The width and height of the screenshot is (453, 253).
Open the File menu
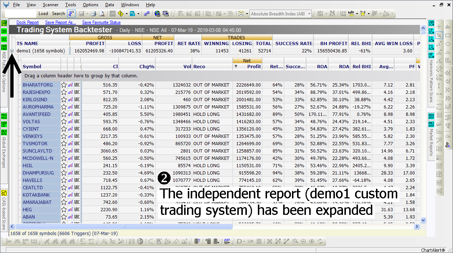click(17, 5)
